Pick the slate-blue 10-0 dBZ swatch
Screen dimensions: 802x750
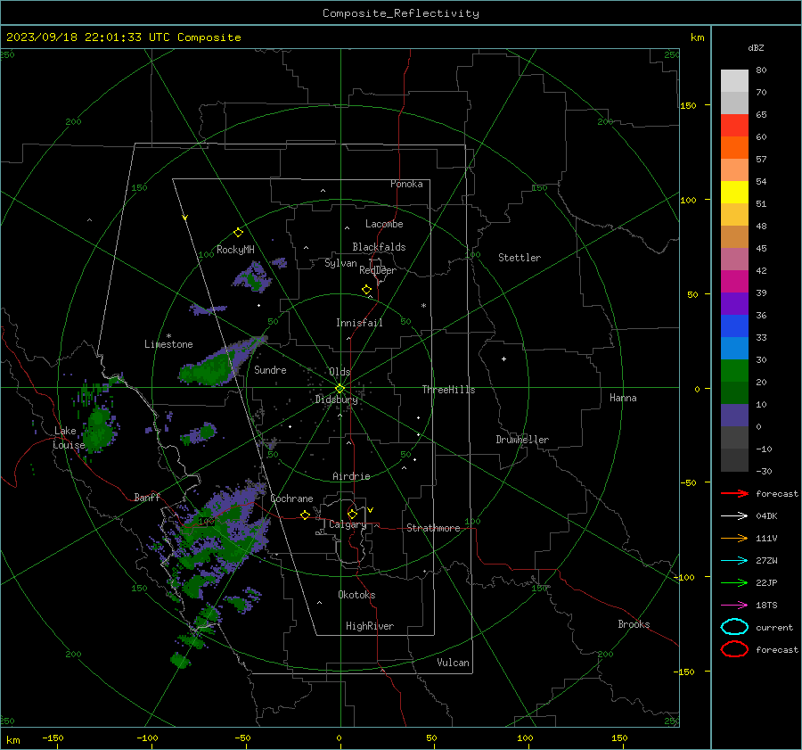734,416
